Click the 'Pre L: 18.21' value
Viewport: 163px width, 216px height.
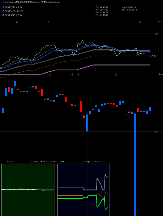tap(102, 12)
